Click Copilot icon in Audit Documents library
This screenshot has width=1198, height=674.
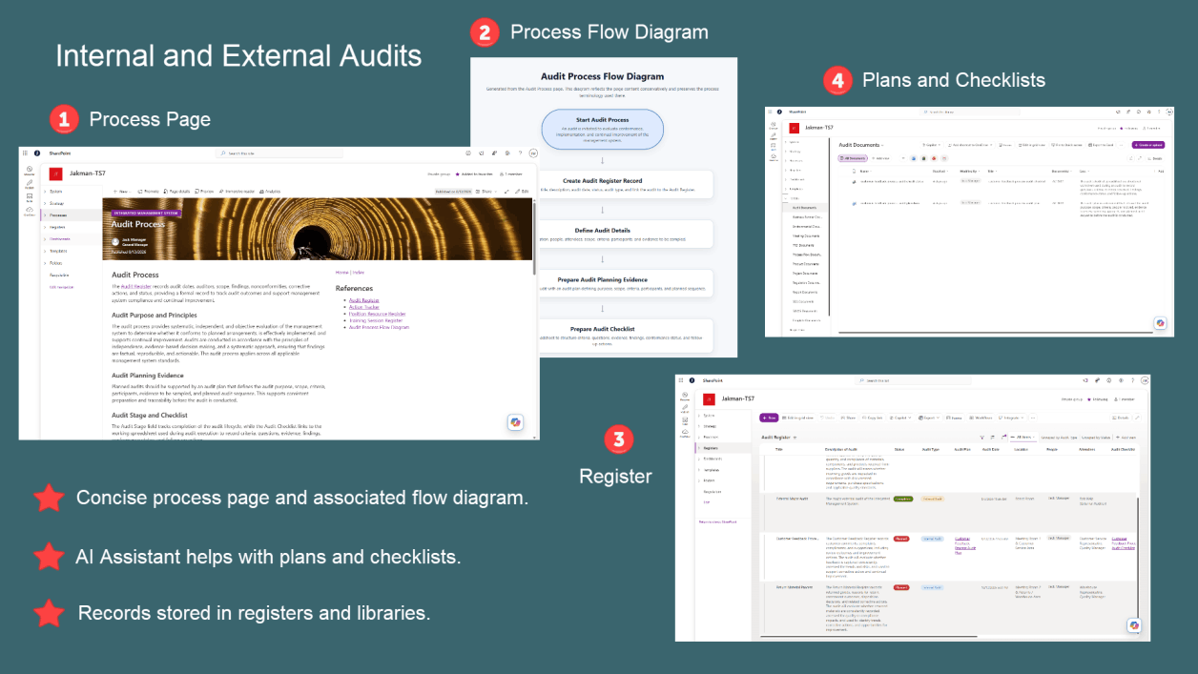[1160, 323]
